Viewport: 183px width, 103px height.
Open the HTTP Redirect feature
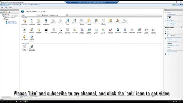coord(96,31)
